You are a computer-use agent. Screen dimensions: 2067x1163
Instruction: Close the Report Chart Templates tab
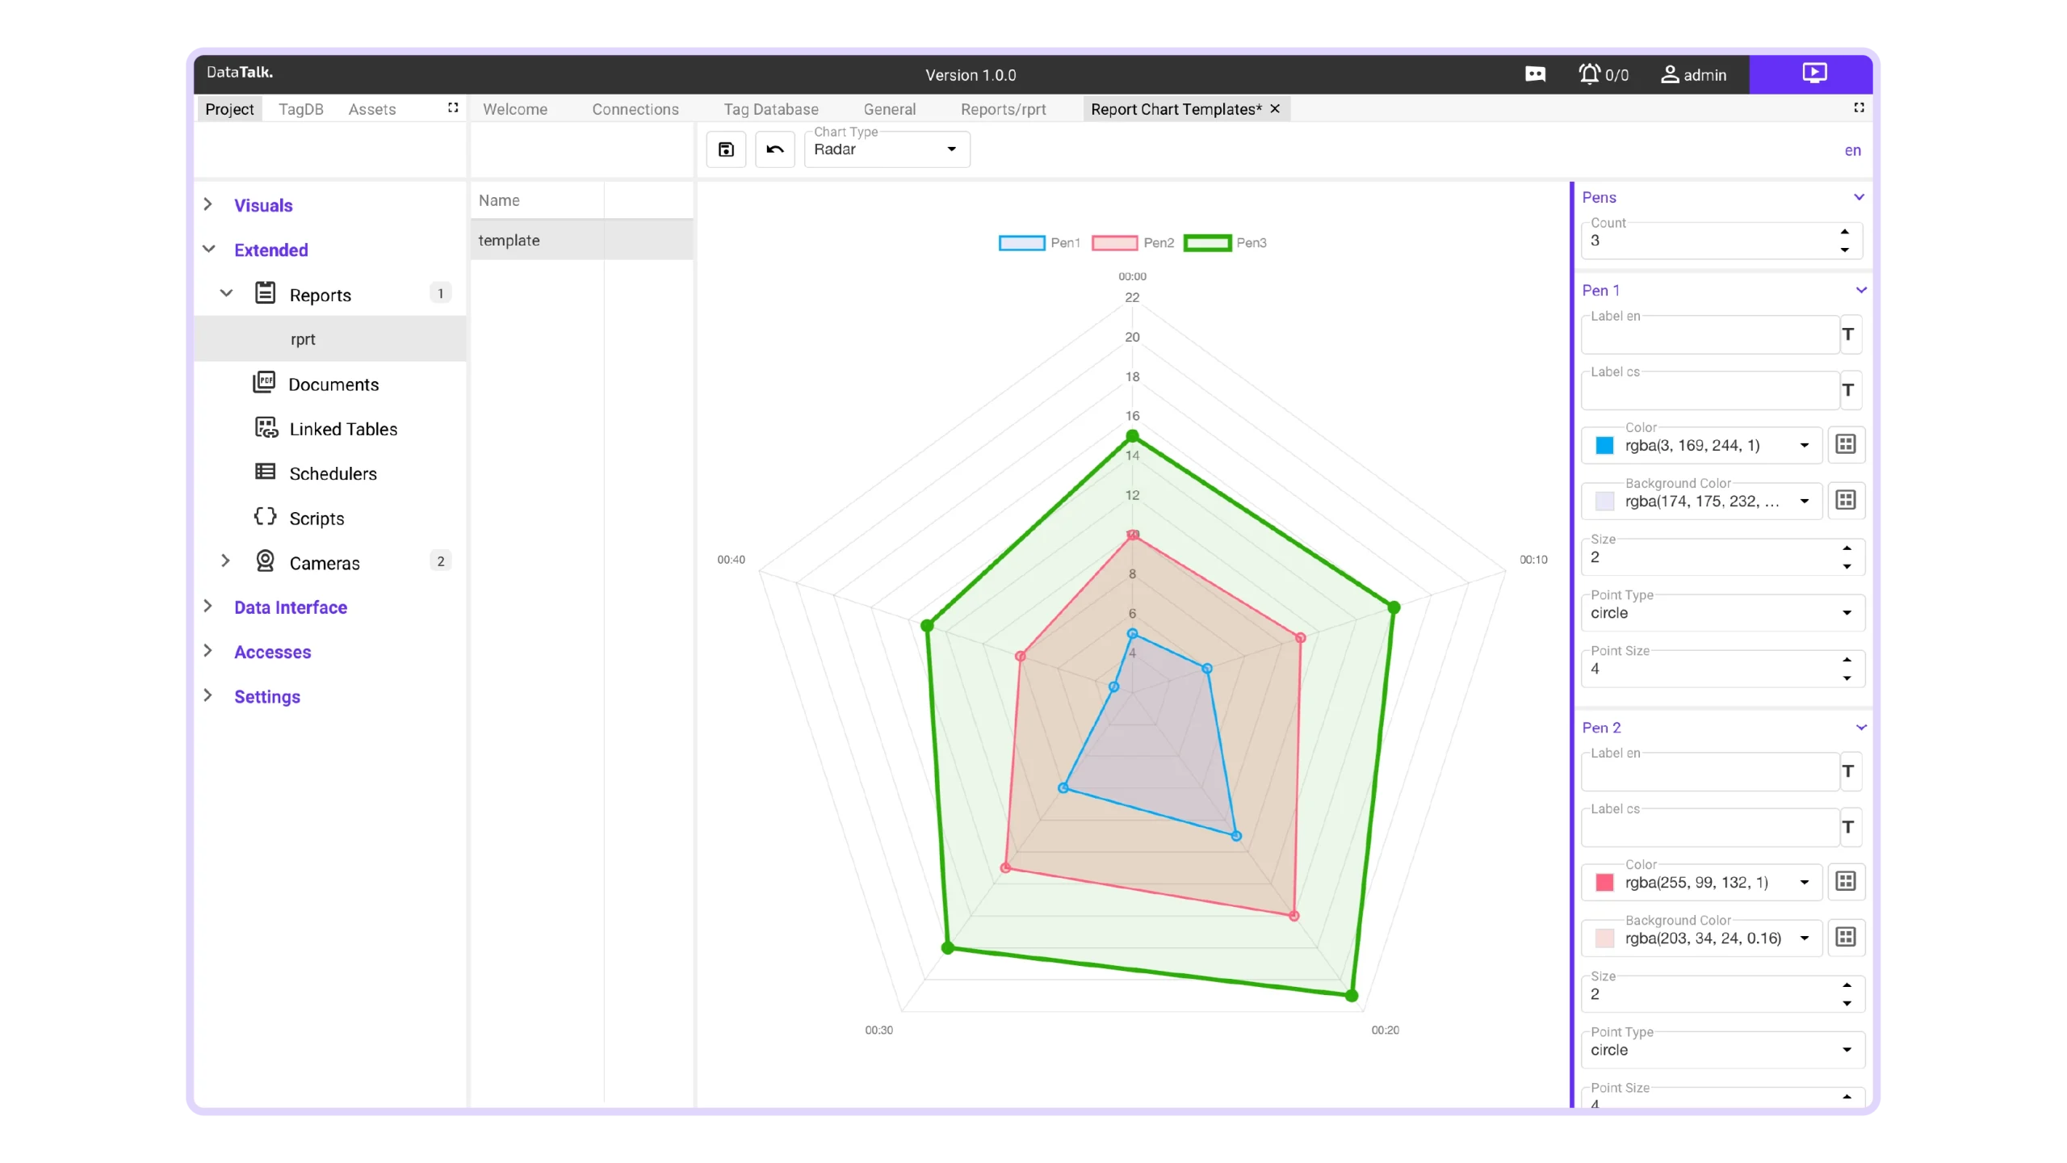pos(1275,108)
